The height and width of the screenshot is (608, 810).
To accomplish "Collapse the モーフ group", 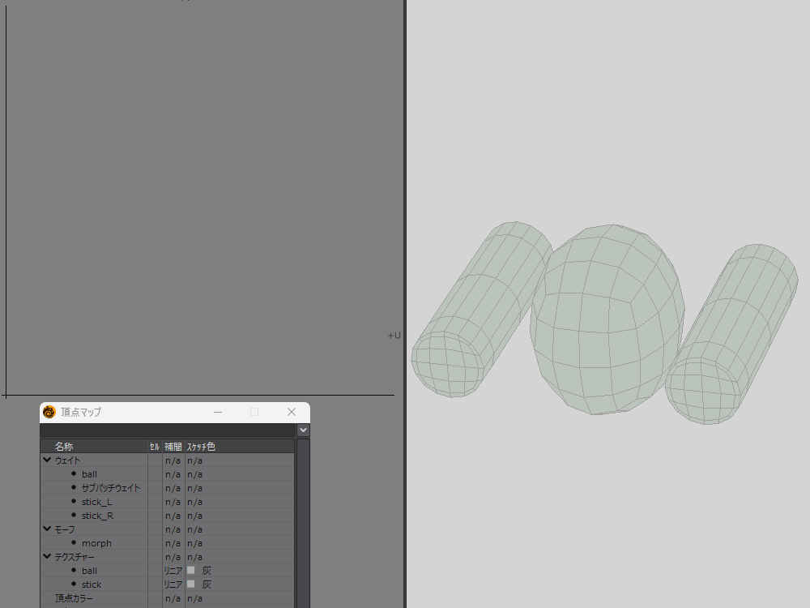I will 47,529.
